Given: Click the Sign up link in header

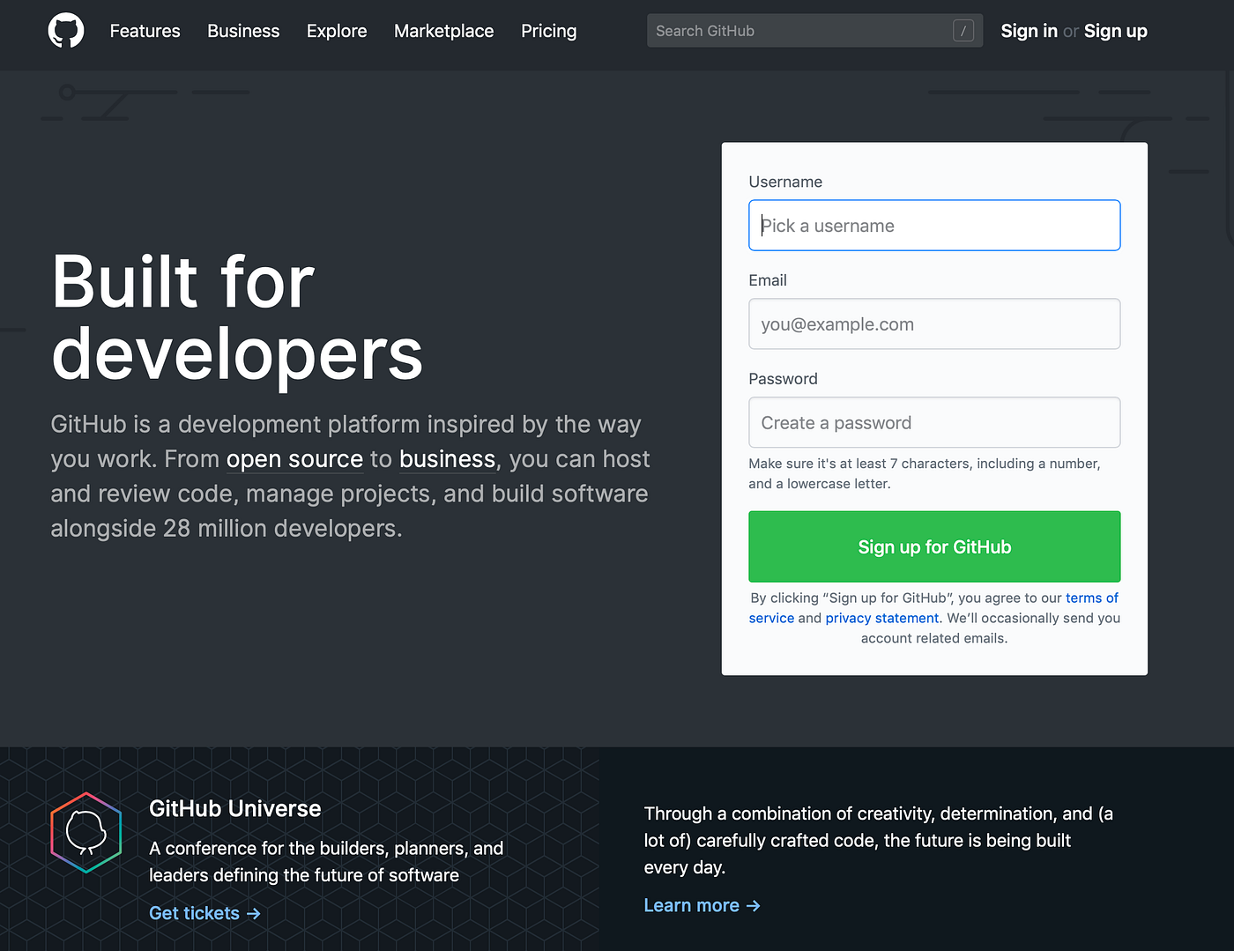Looking at the screenshot, I should pos(1115,31).
